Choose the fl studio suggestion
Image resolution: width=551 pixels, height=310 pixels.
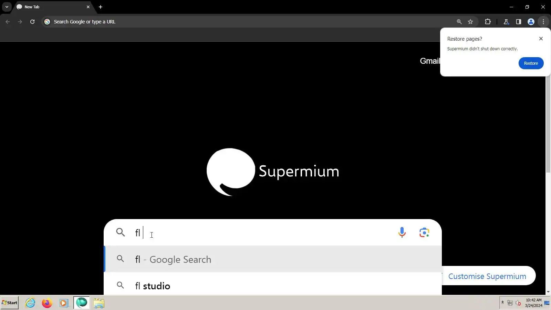coord(273,286)
